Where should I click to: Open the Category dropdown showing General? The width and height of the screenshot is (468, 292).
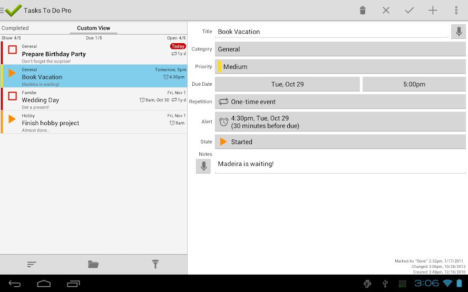(x=340, y=49)
